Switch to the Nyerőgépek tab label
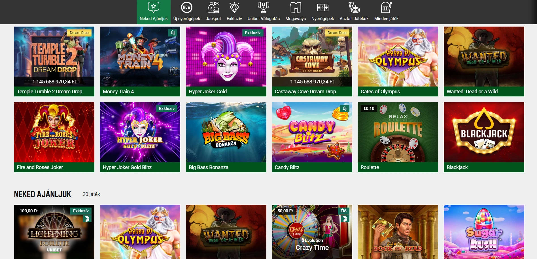 322,19
